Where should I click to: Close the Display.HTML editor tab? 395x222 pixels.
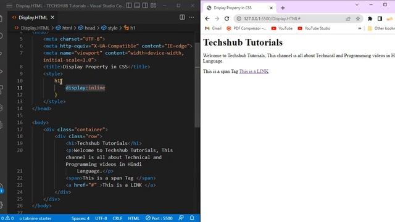coord(52,17)
